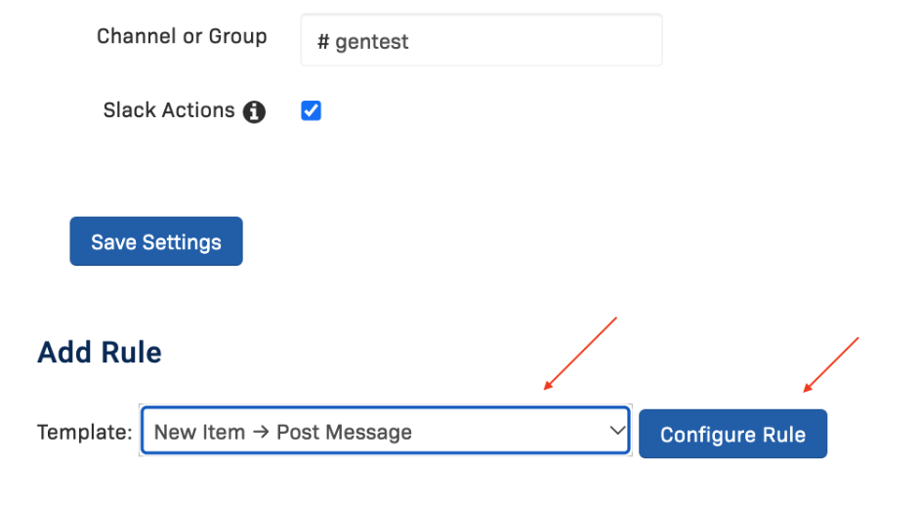Screen dimensions: 918x508
Task: Click the chevron arrow in Template dropdown
Action: click(x=617, y=431)
